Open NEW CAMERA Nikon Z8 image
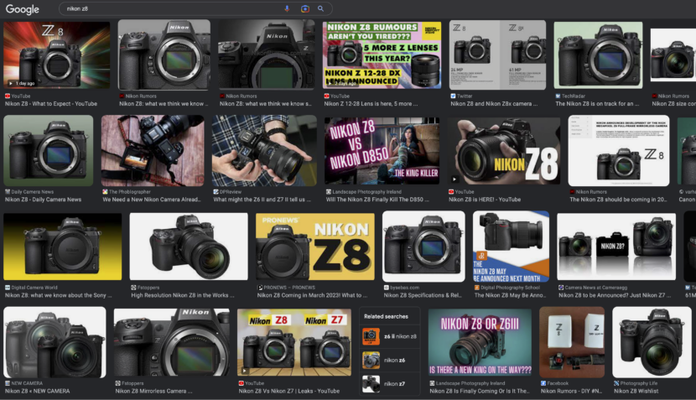Image resolution: width=696 pixels, height=400 pixels. [55, 342]
